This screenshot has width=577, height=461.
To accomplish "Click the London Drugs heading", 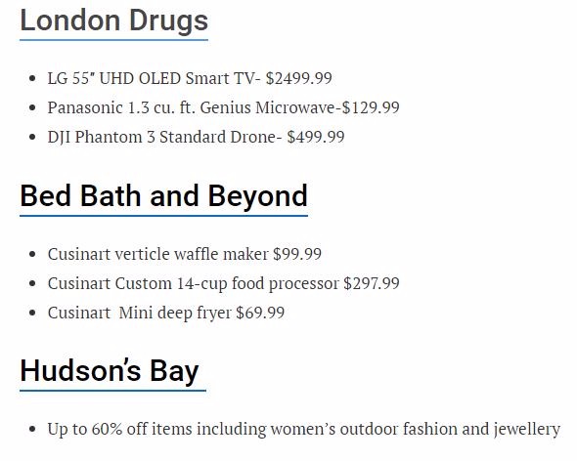I will pos(114,21).
